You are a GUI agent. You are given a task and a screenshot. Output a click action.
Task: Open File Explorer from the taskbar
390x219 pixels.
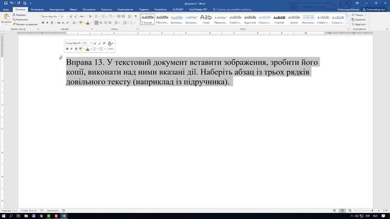pos(26,216)
